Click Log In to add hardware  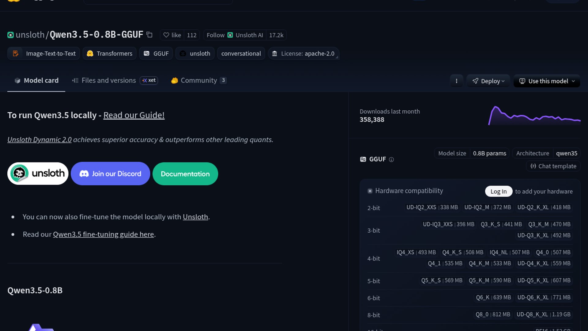(x=498, y=191)
